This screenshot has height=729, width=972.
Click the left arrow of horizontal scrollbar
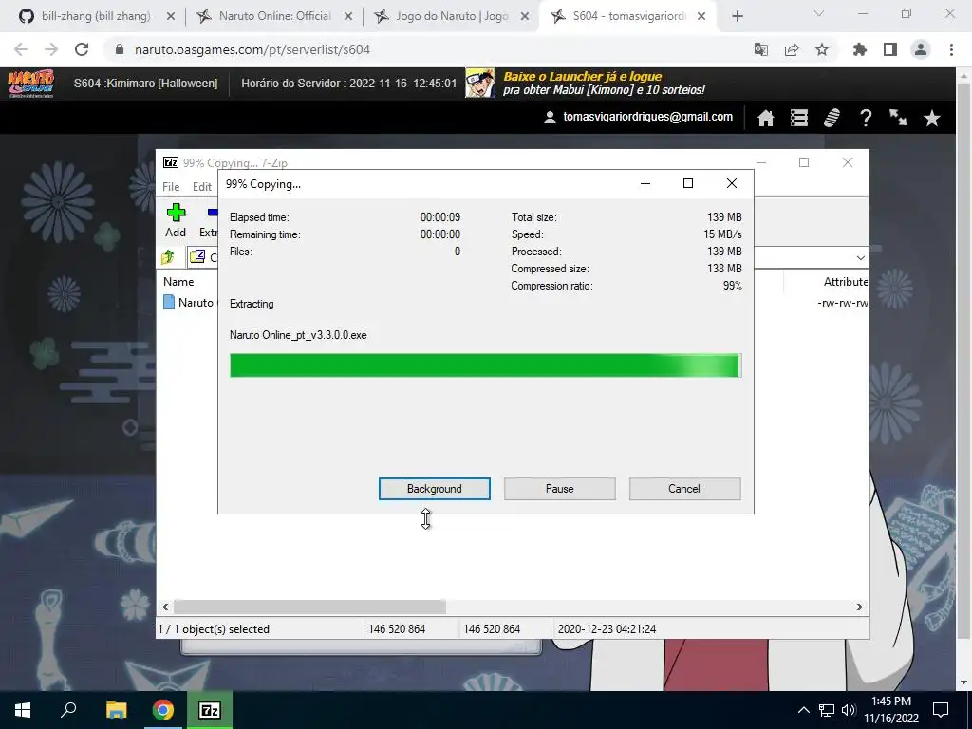pos(165,607)
